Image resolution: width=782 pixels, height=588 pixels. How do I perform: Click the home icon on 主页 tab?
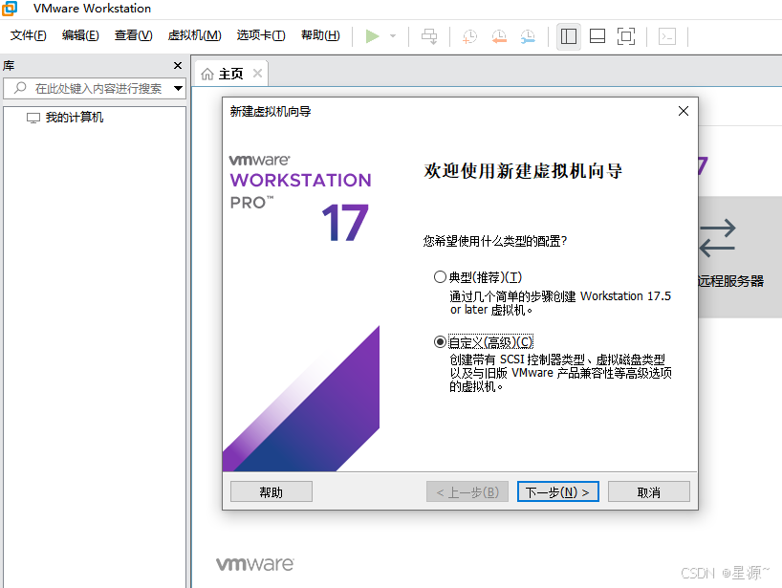(206, 75)
